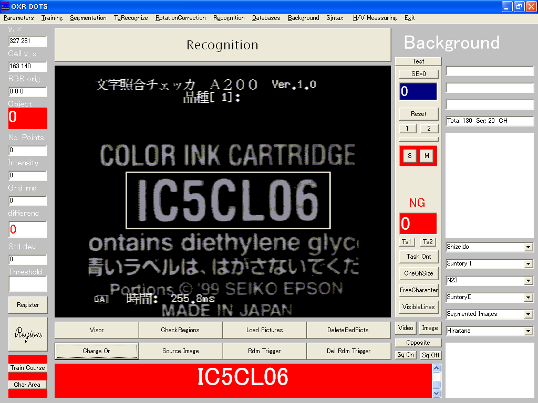This screenshot has height=403, width=538.
Task: Expand the Hiragana dropdown
Action: [x=529, y=331]
